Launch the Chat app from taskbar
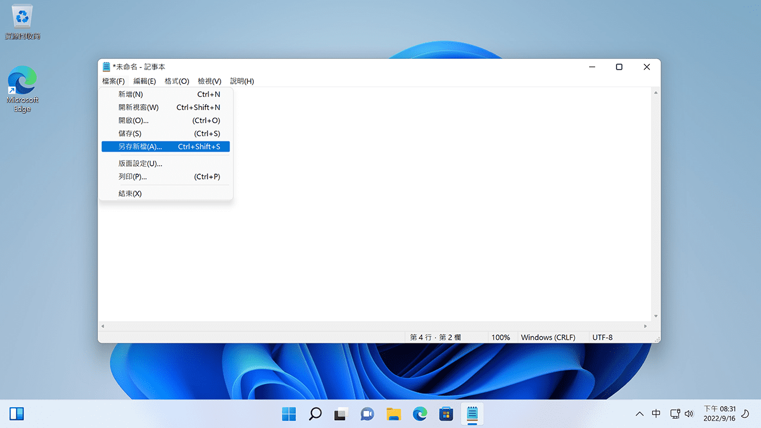This screenshot has height=428, width=761. pos(367,414)
